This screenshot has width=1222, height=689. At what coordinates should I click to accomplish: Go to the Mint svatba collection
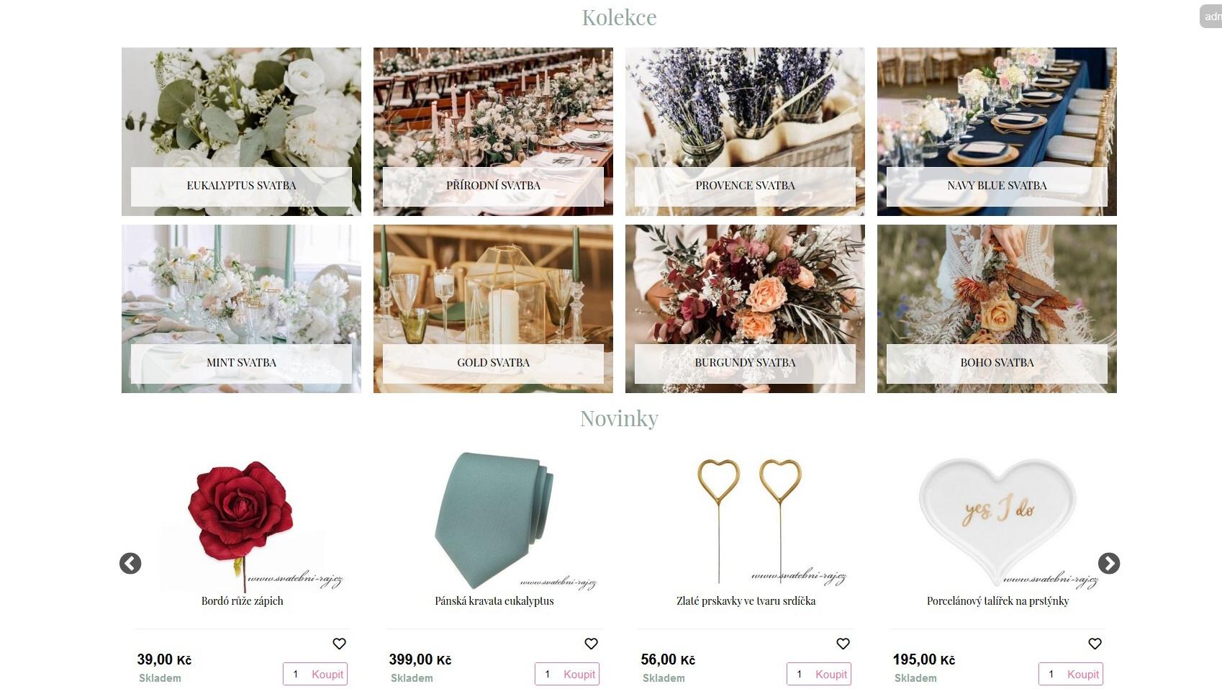click(241, 309)
